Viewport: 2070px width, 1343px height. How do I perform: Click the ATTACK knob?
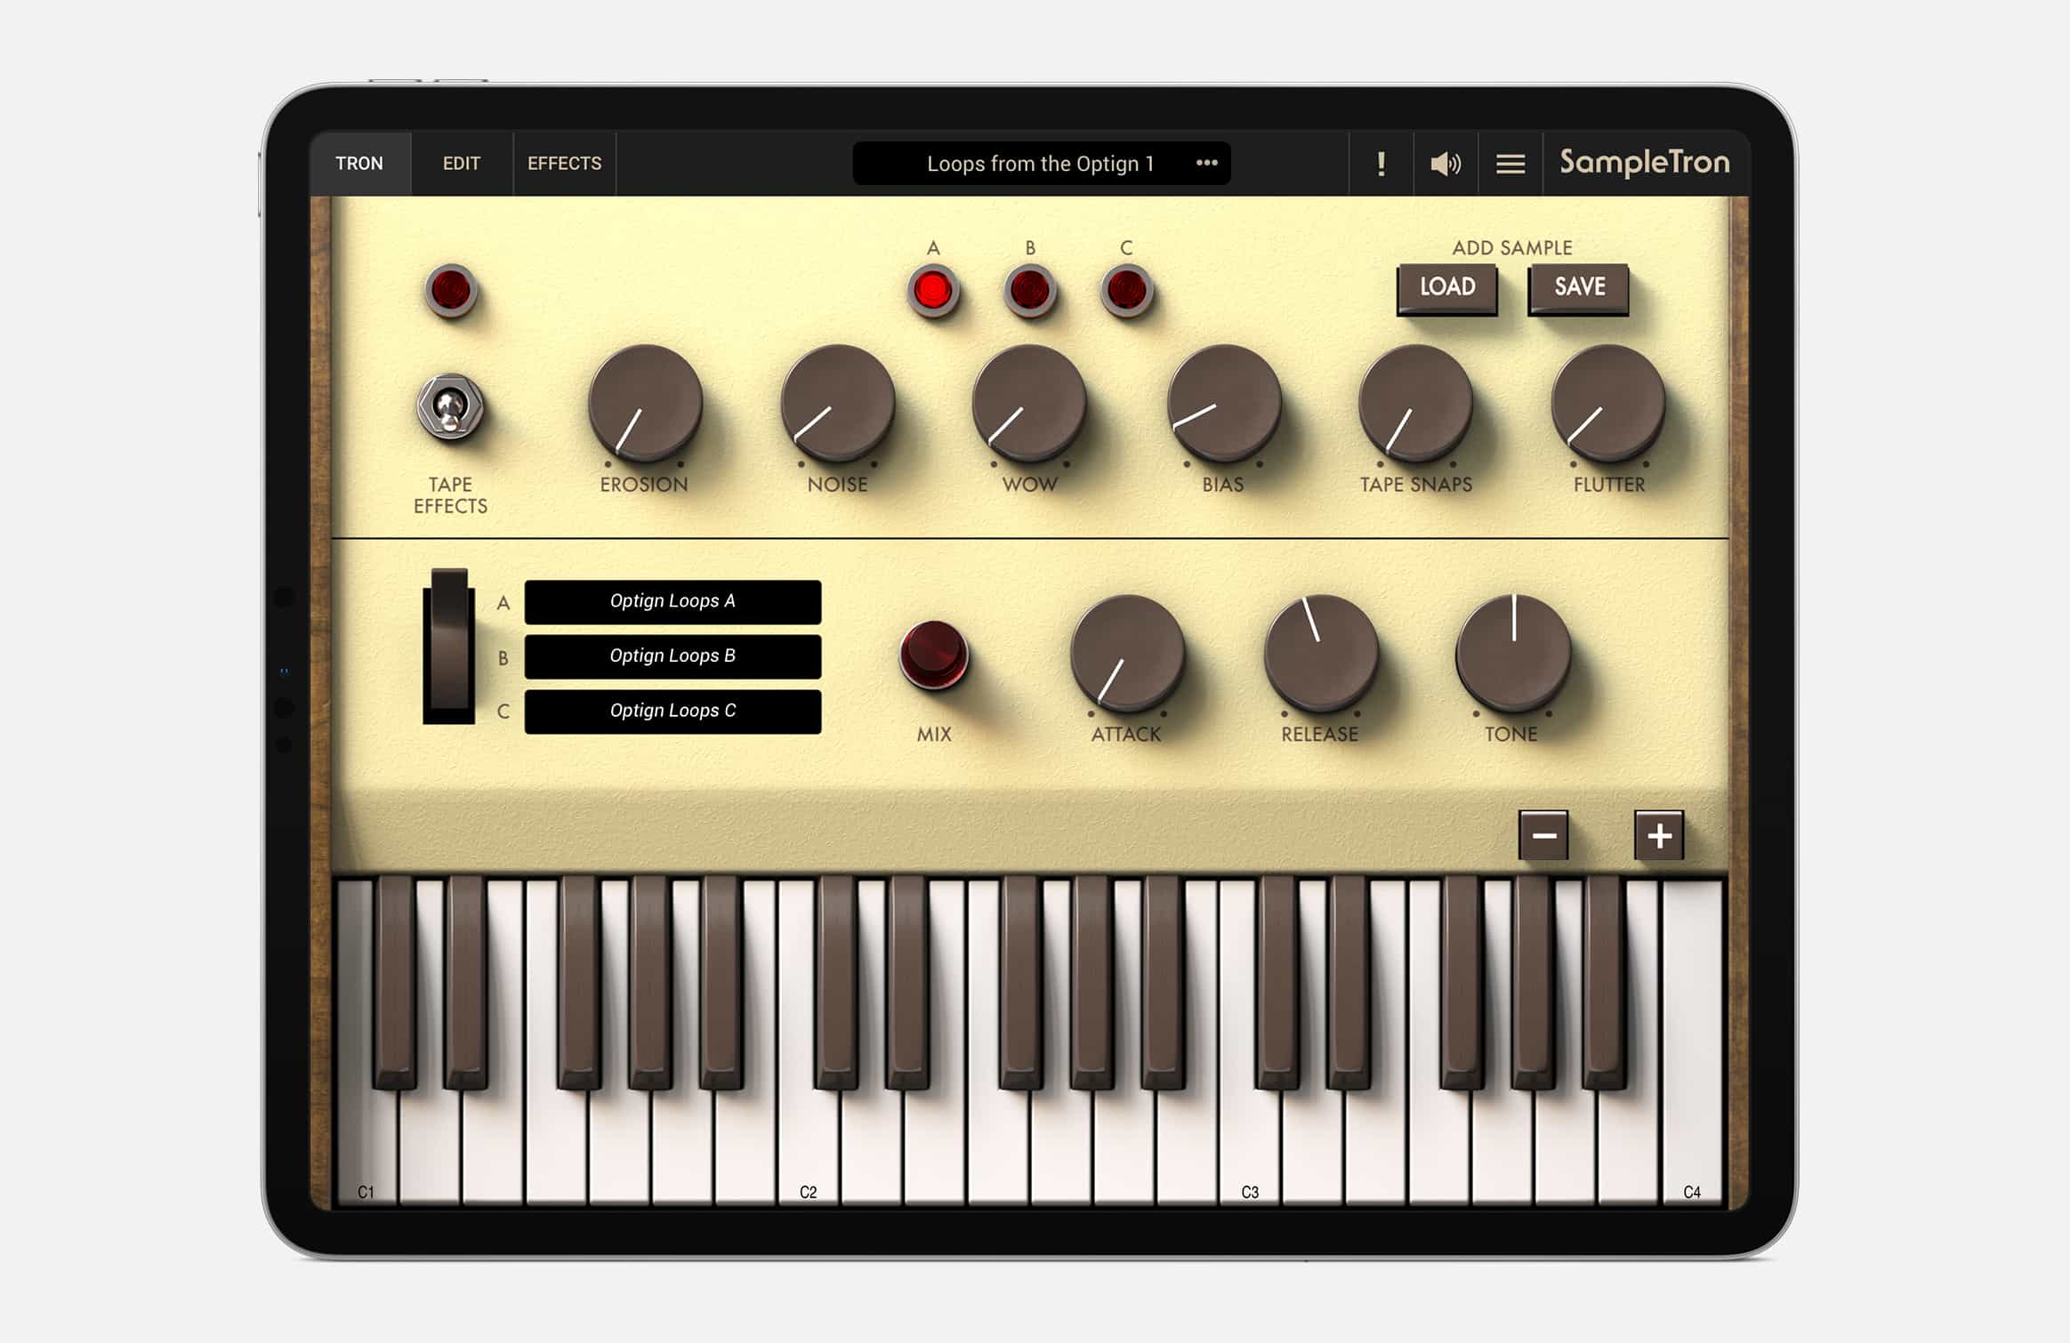(x=1127, y=653)
